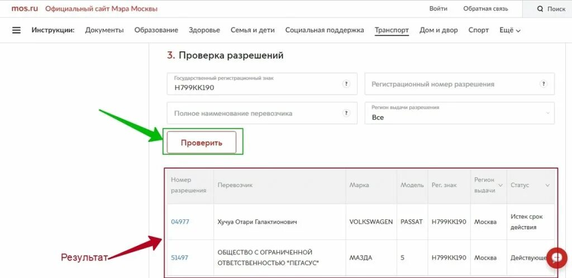Screen dimensions: 572x278
Task: Open the red chat support bubble
Action: tap(557, 258)
